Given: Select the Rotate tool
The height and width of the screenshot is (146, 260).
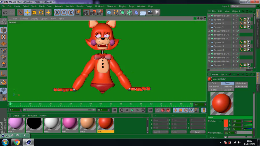Looking at the screenshot, I should coord(41,12).
